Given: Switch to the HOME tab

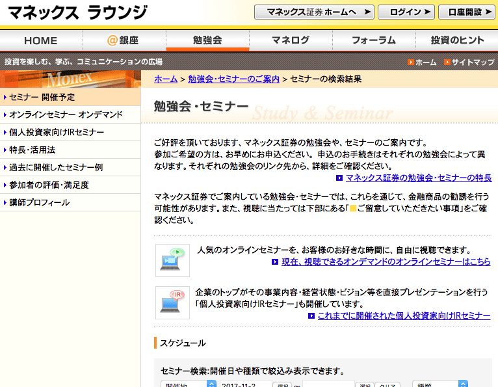Looking at the screenshot, I should click(x=41, y=40).
